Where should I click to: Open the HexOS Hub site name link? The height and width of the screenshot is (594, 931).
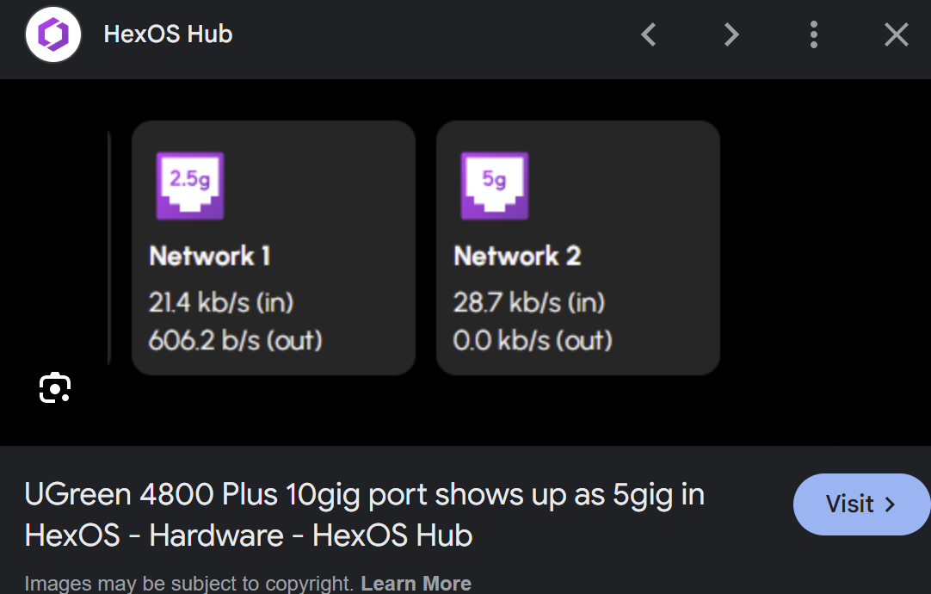[x=168, y=34]
